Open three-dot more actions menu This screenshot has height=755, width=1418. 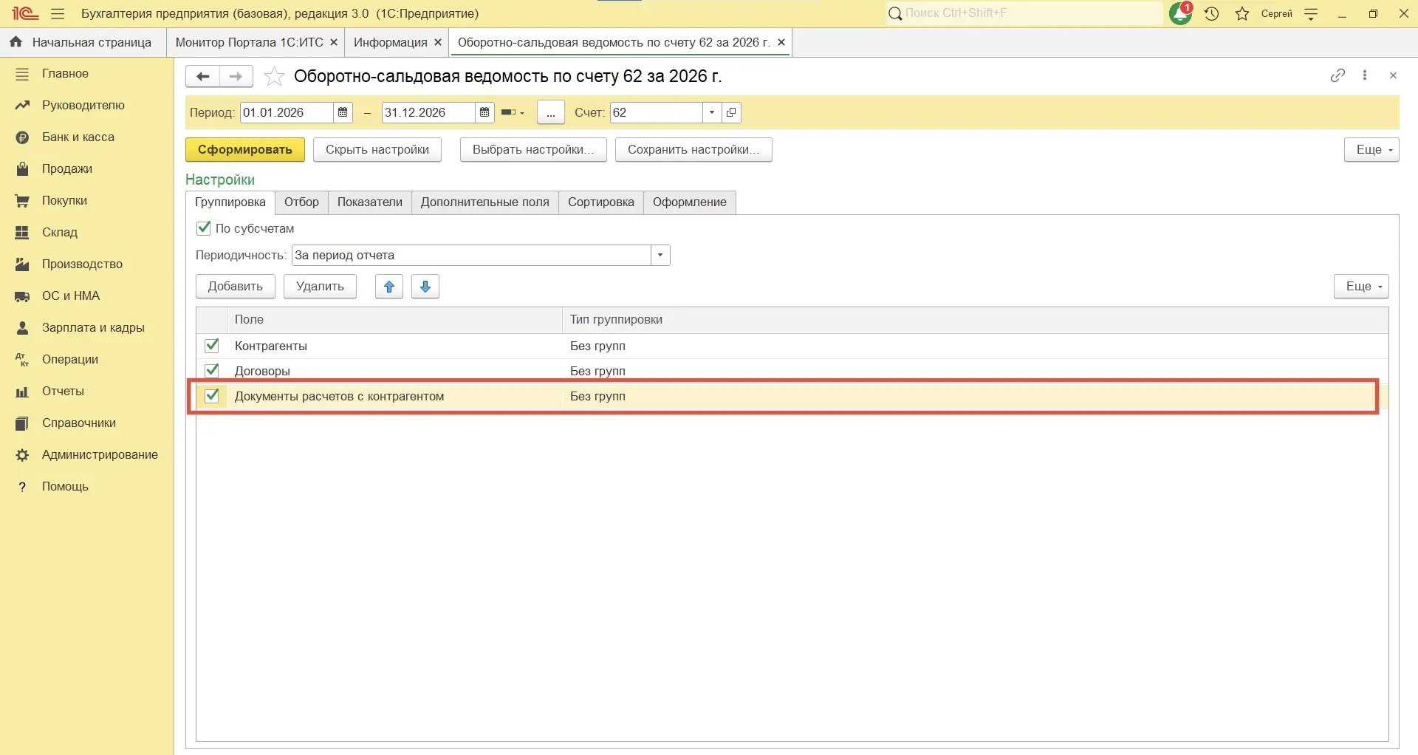pos(1365,75)
